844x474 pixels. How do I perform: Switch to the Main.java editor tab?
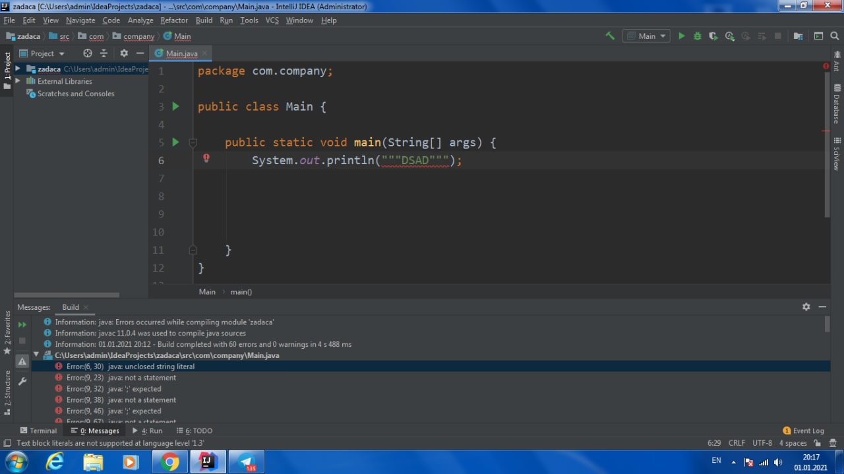tap(181, 53)
